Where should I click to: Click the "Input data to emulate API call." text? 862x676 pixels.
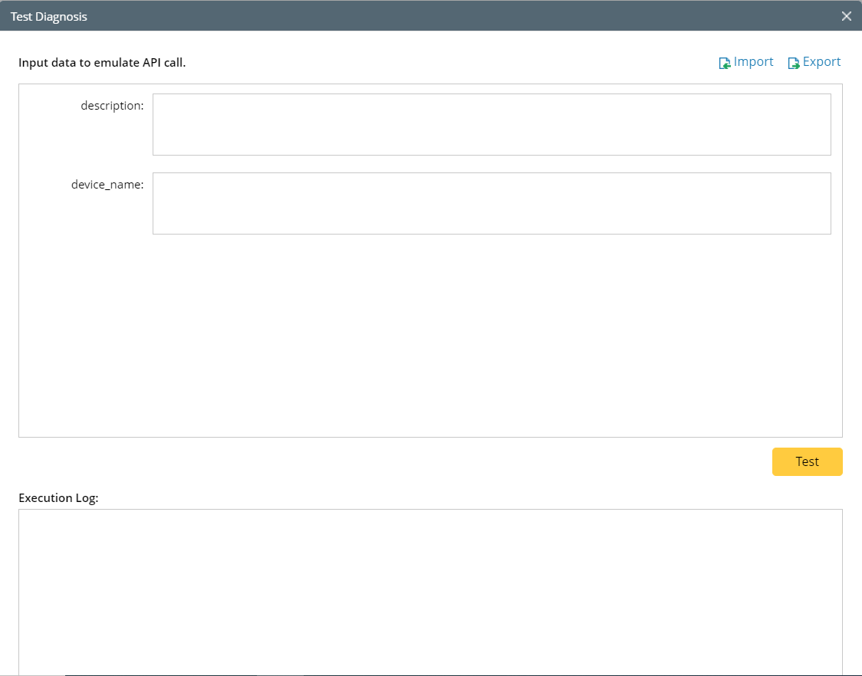coord(102,63)
